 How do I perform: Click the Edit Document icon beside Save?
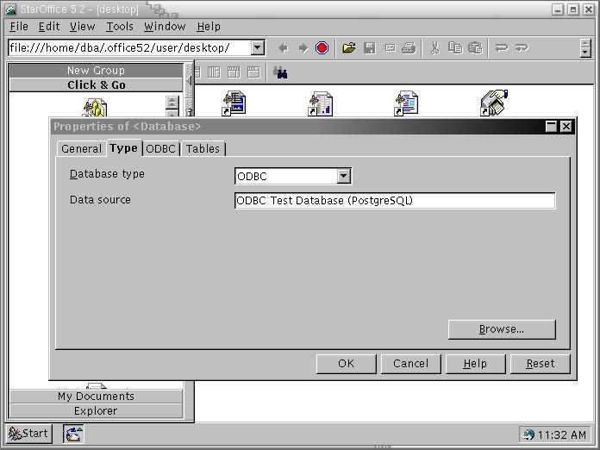390,48
